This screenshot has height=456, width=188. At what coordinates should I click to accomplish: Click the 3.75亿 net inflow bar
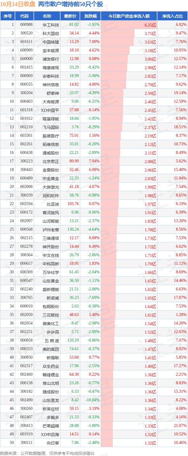117,33
